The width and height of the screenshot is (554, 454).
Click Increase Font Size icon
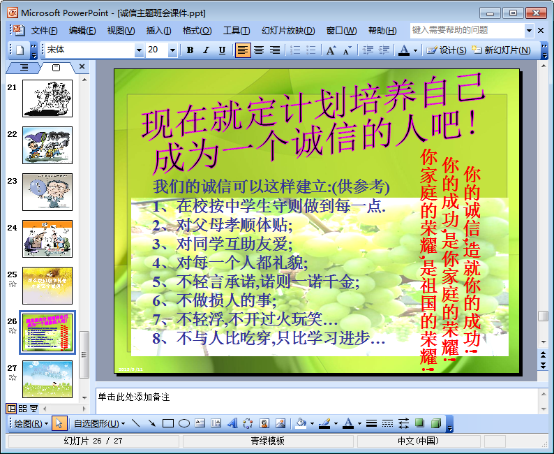click(331, 50)
